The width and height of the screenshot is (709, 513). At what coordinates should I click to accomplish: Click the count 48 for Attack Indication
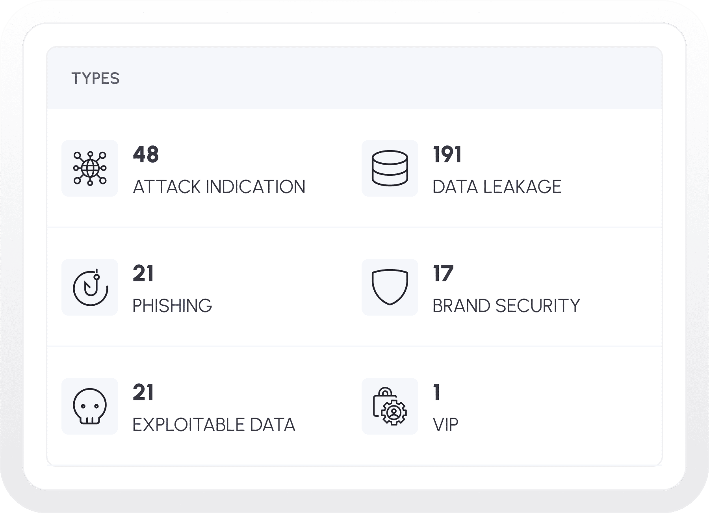(146, 154)
